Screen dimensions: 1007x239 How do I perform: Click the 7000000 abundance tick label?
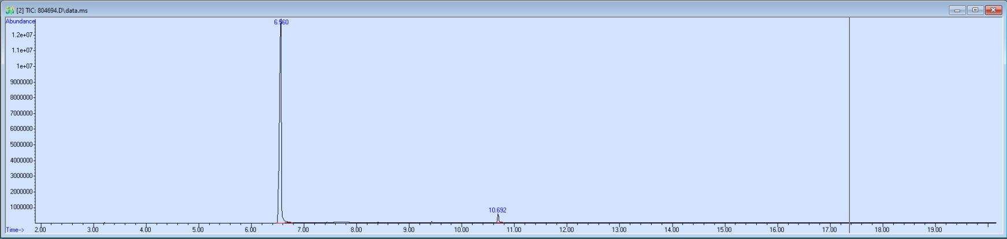[x=21, y=113]
